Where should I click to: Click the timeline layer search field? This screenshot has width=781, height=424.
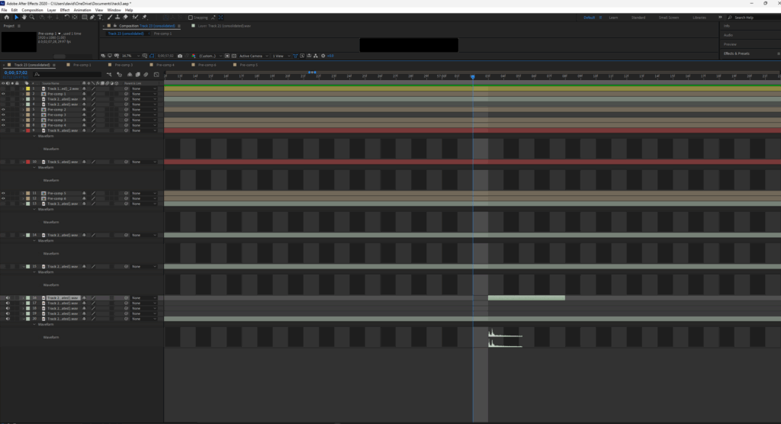(x=67, y=74)
